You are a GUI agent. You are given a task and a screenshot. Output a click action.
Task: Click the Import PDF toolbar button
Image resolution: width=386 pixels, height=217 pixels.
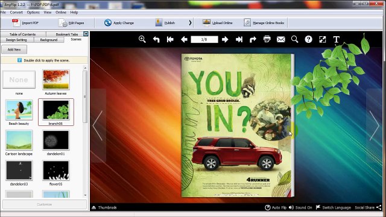(25, 23)
